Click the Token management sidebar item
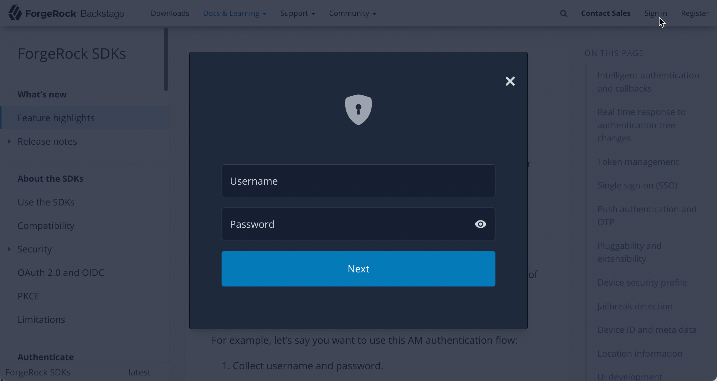Image resolution: width=717 pixels, height=381 pixels. coord(638,162)
